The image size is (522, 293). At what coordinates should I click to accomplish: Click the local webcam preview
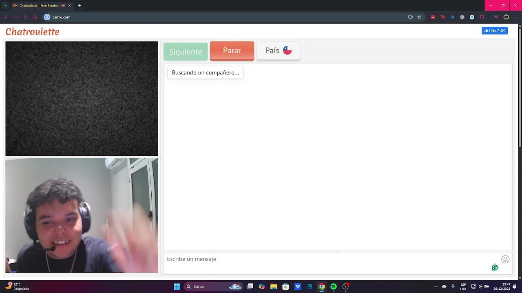coord(82,215)
